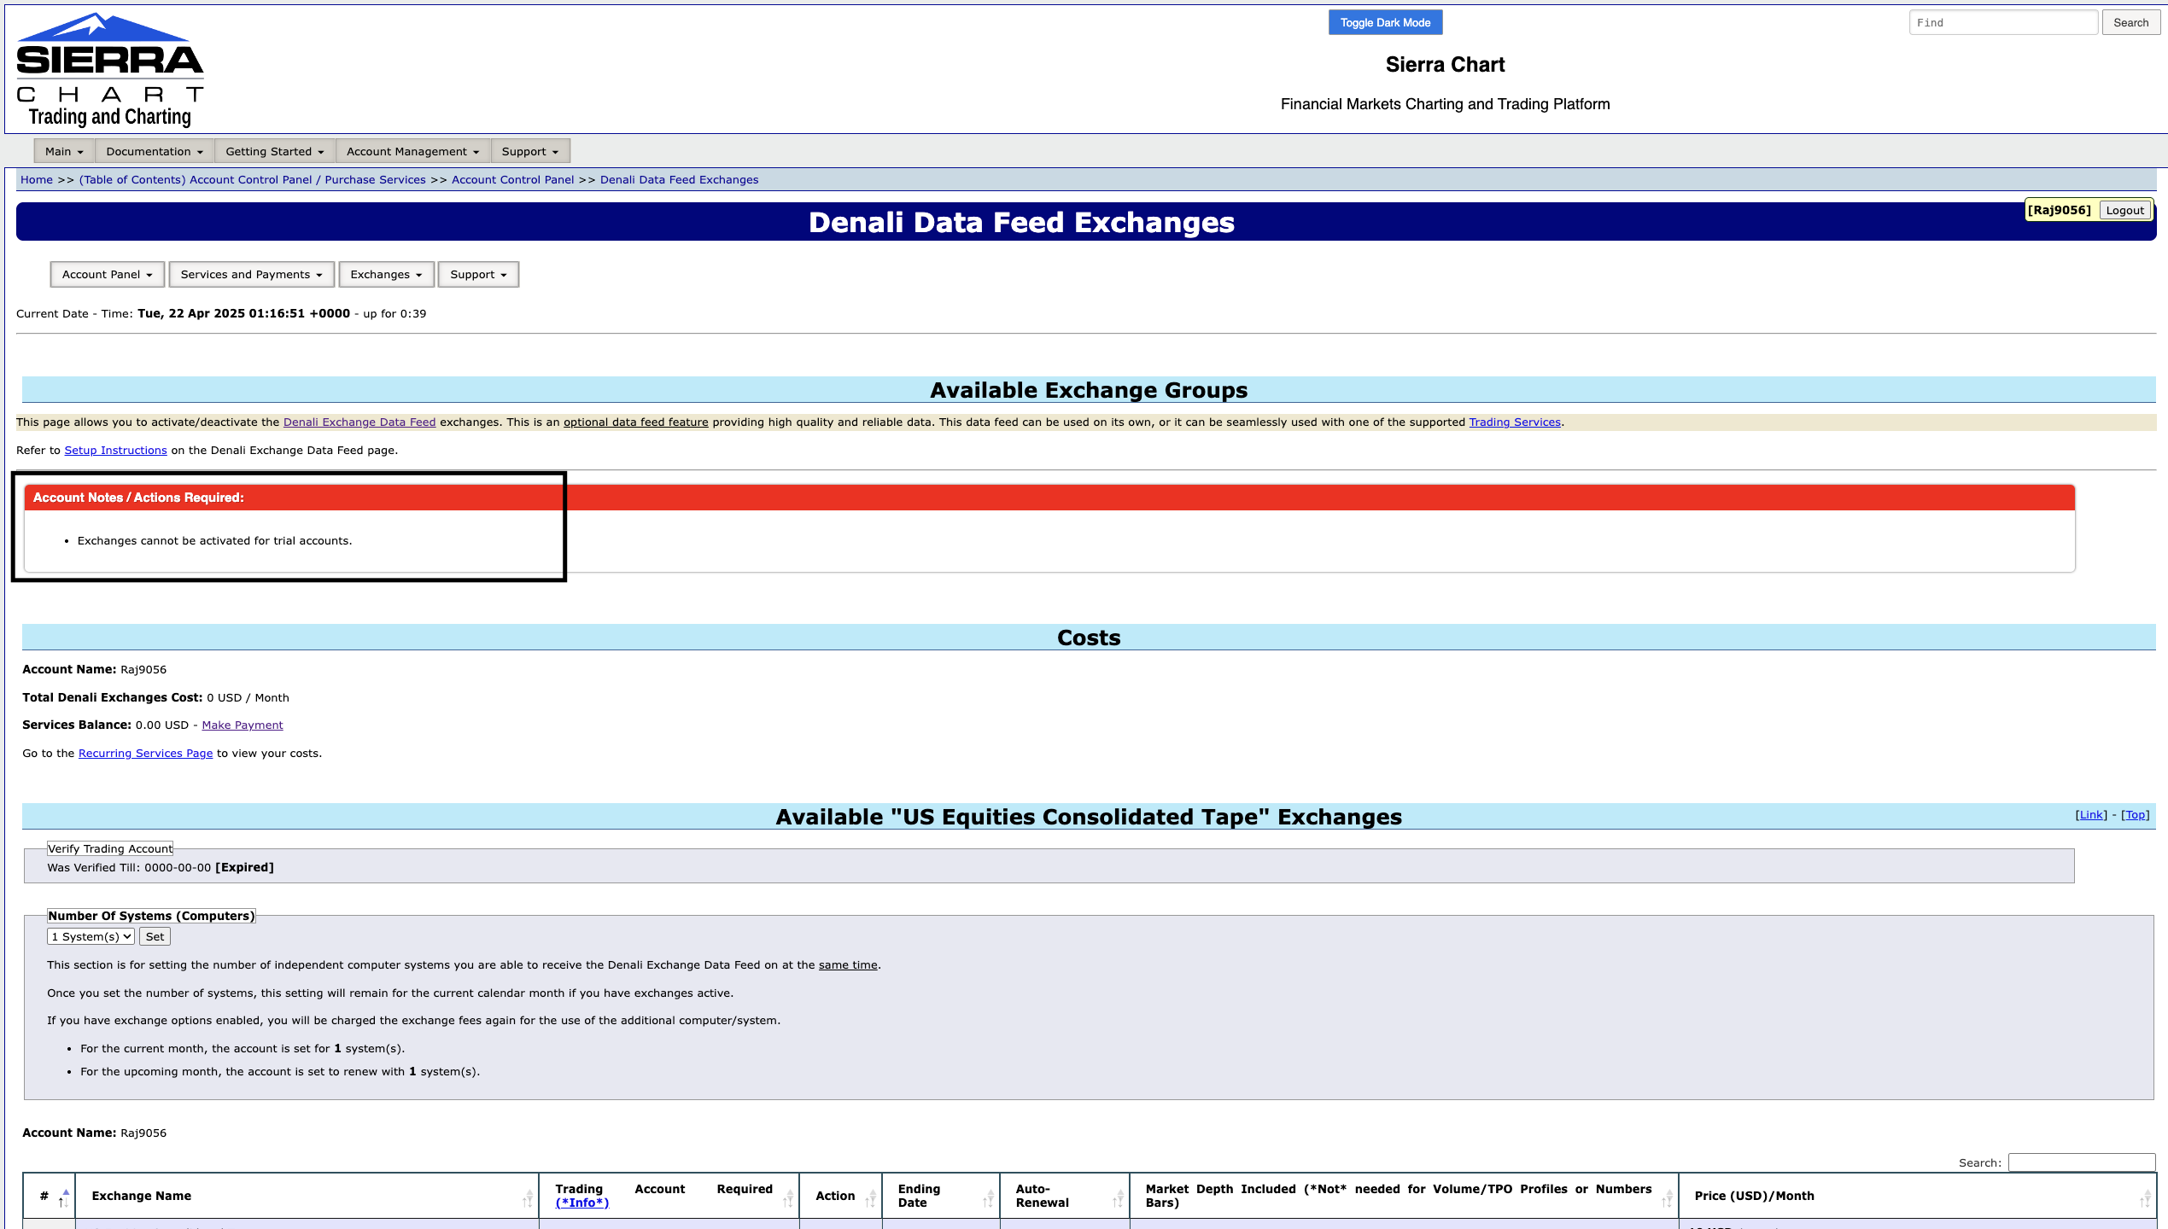The image size is (2168, 1229).
Task: Open the 1 System(s) dropdown
Action: tap(91, 936)
